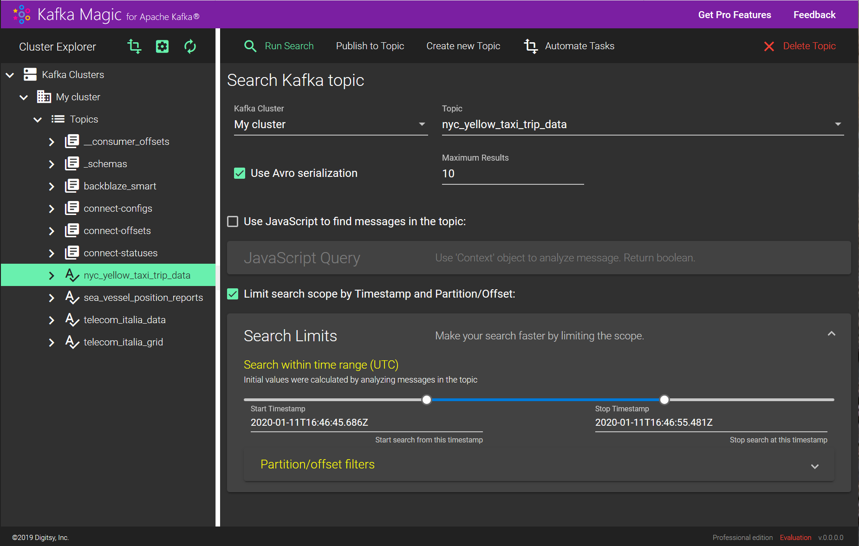
Task: Expand the nyc_yellow_taxi_trip_data node
Action: click(x=52, y=275)
